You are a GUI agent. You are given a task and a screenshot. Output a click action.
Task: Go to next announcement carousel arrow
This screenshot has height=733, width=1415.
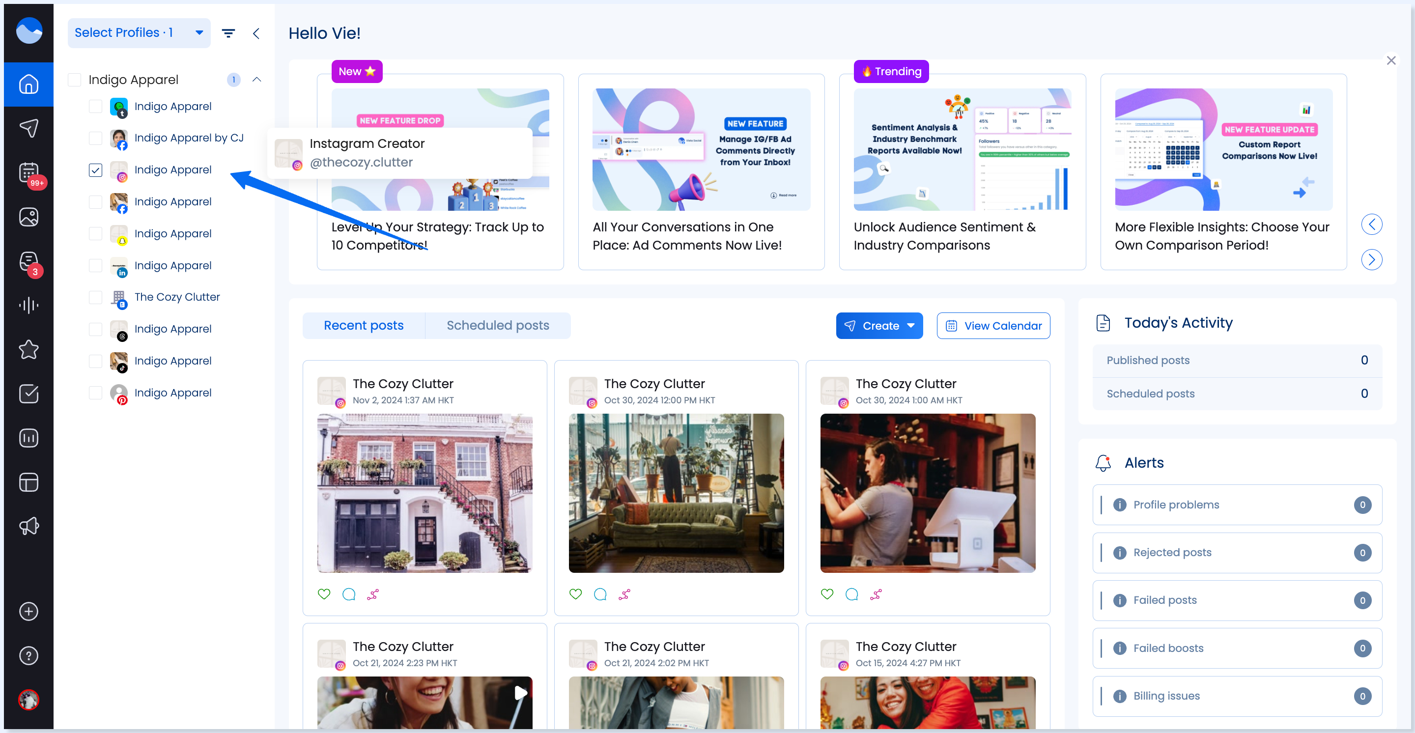pos(1372,259)
